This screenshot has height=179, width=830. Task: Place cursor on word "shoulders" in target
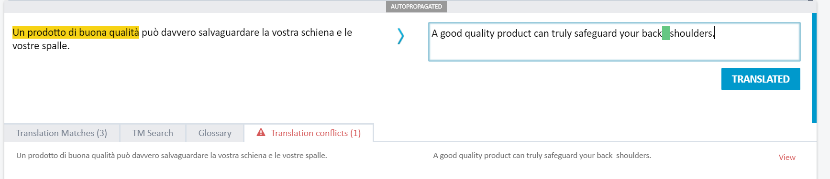pyautogui.click(x=691, y=33)
